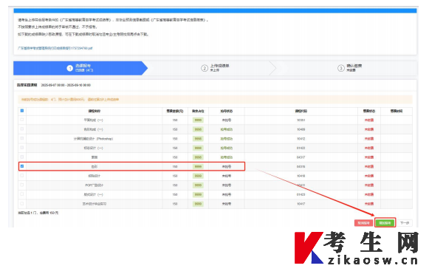Click the 未抢号 status in 招贴设计 row
This screenshot has height=274, width=429.
(x=227, y=176)
